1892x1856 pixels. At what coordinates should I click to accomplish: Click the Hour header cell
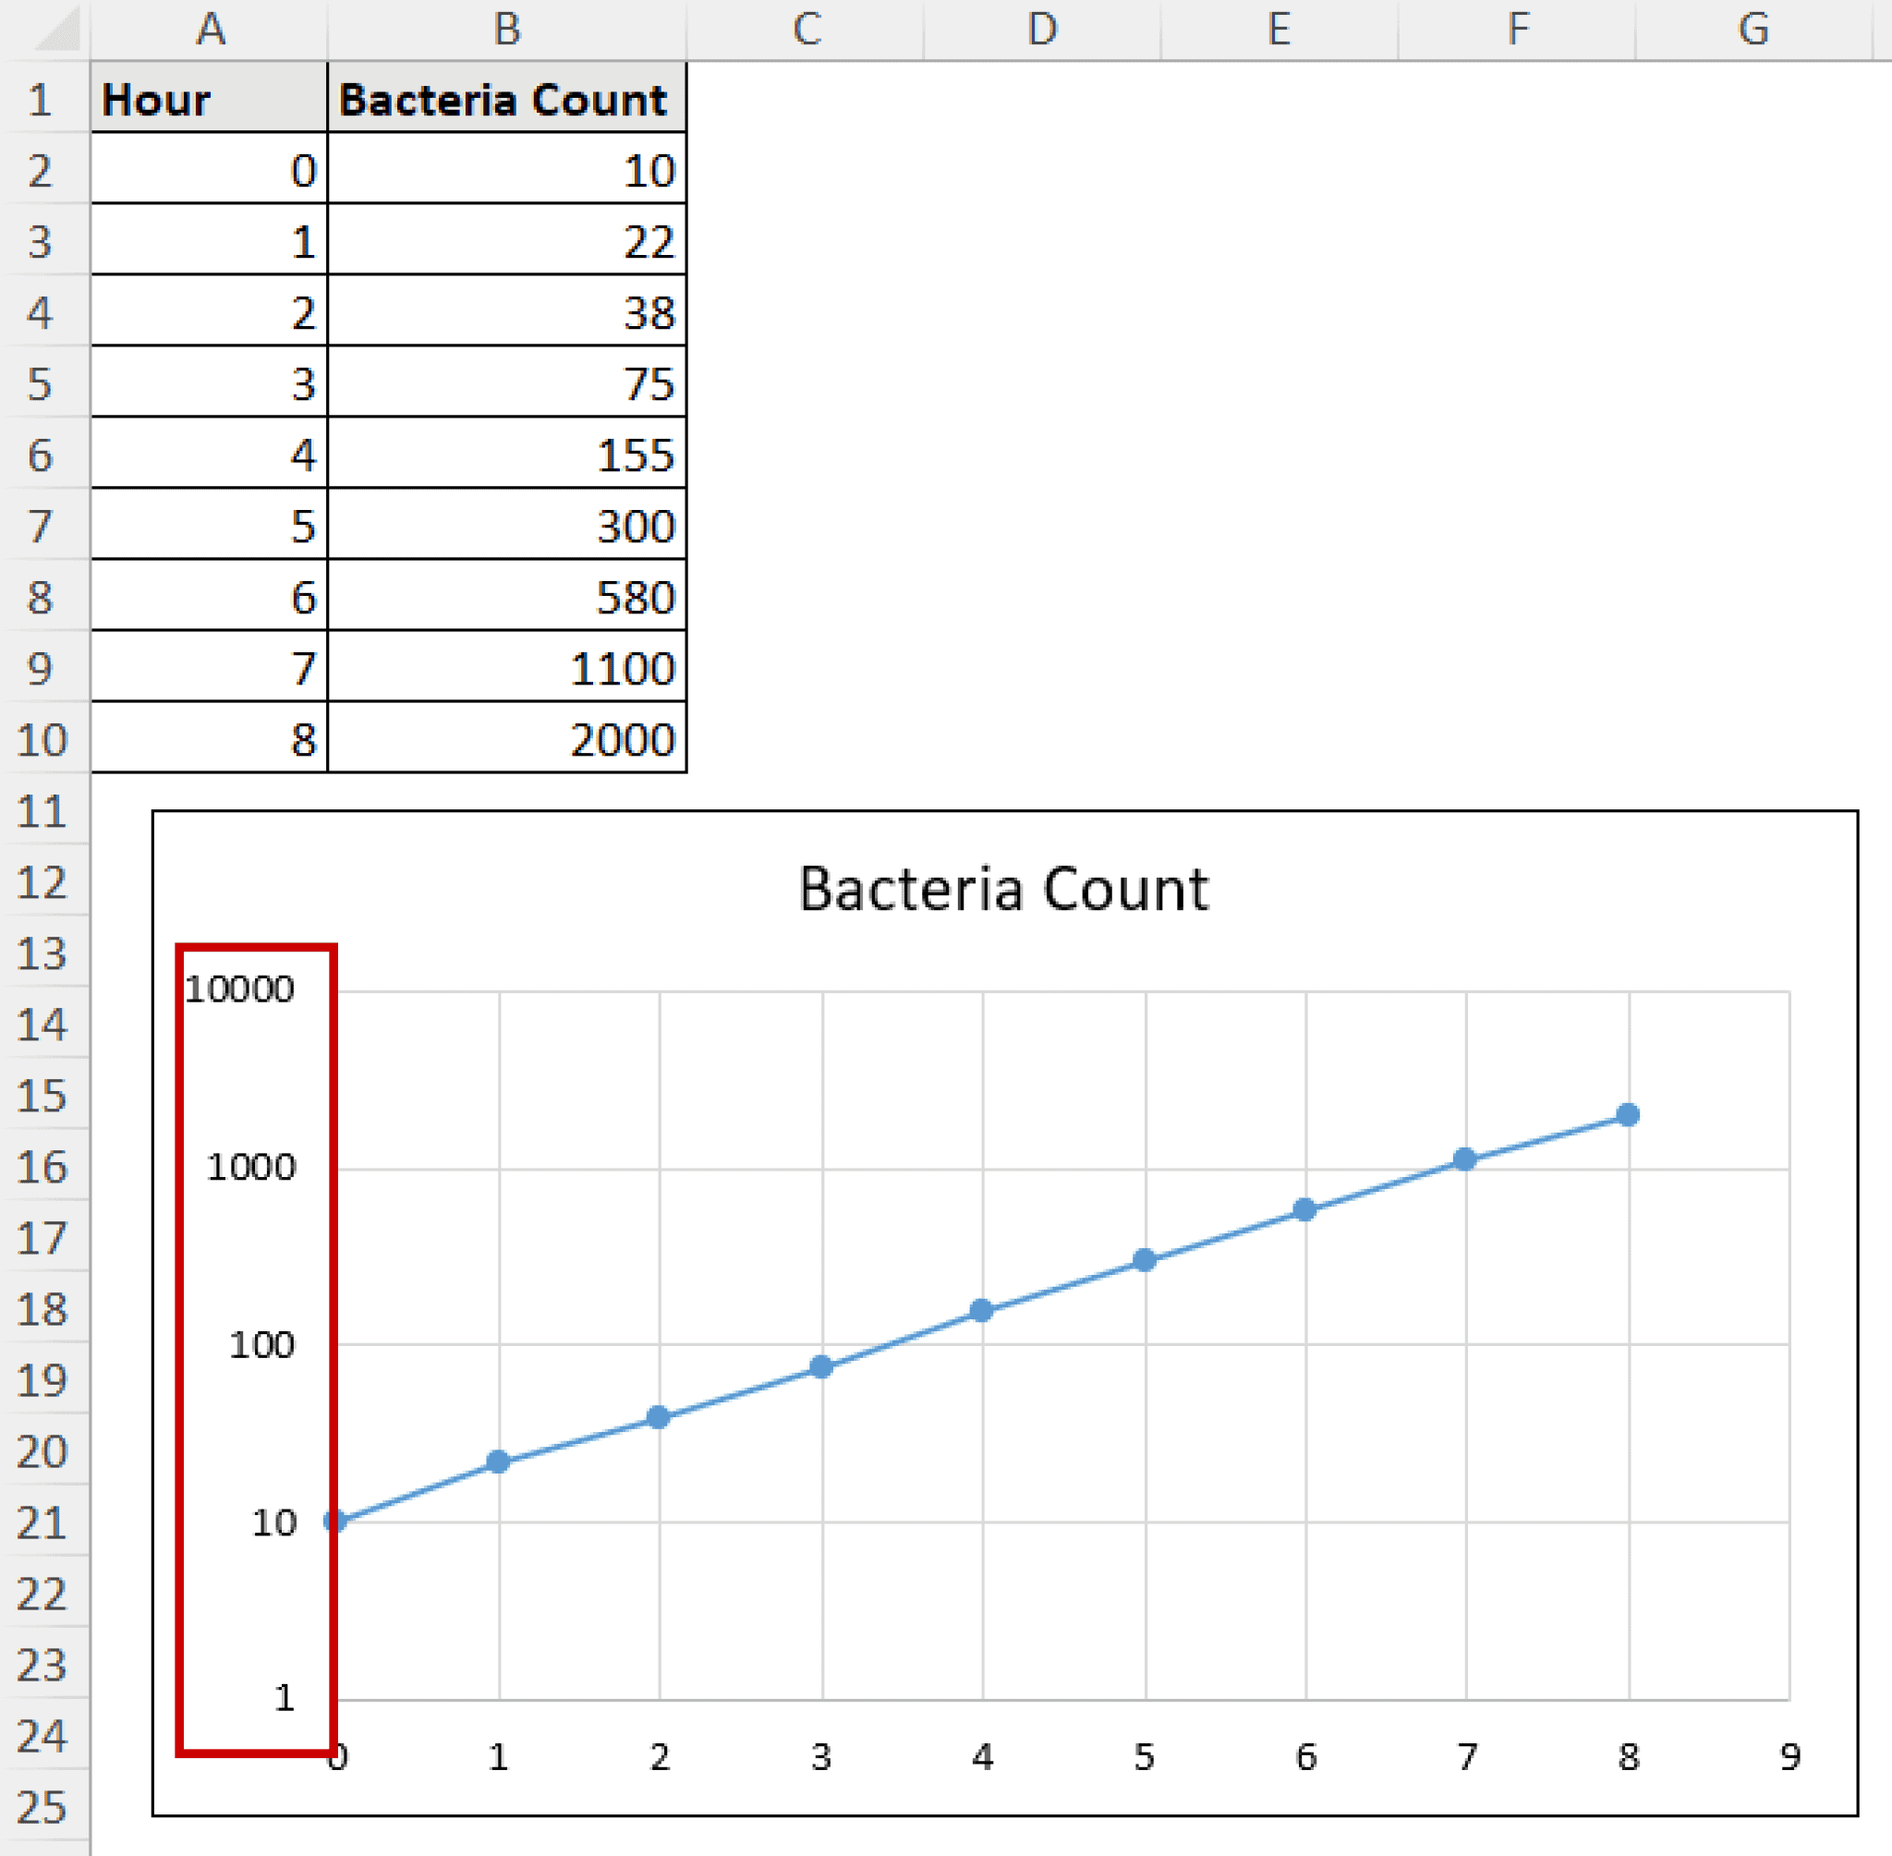click(208, 101)
